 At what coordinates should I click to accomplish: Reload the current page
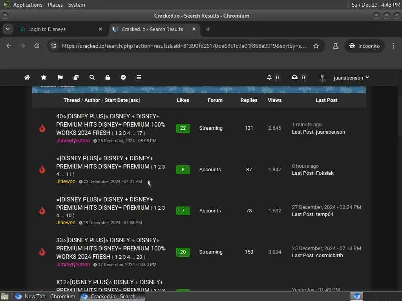click(x=37, y=46)
